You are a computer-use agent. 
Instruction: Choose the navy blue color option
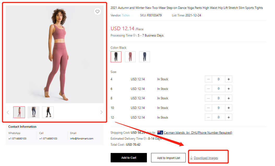click(x=145, y=57)
